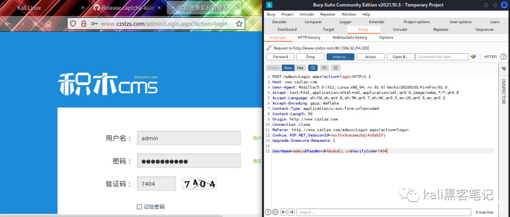The width and height of the screenshot is (510, 217).
Task: Switch to the Extender tab
Action: (x=377, y=22)
